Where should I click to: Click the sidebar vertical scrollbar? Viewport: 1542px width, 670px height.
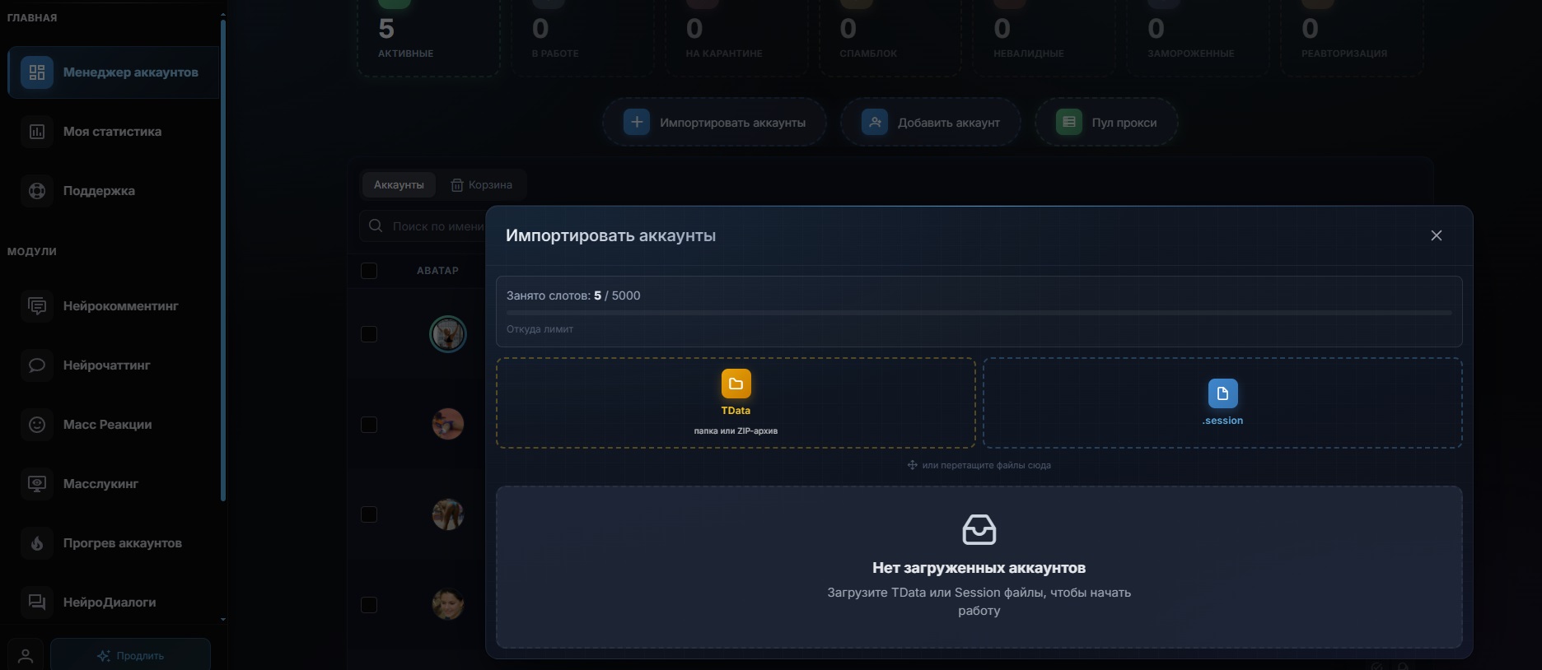[x=223, y=259]
